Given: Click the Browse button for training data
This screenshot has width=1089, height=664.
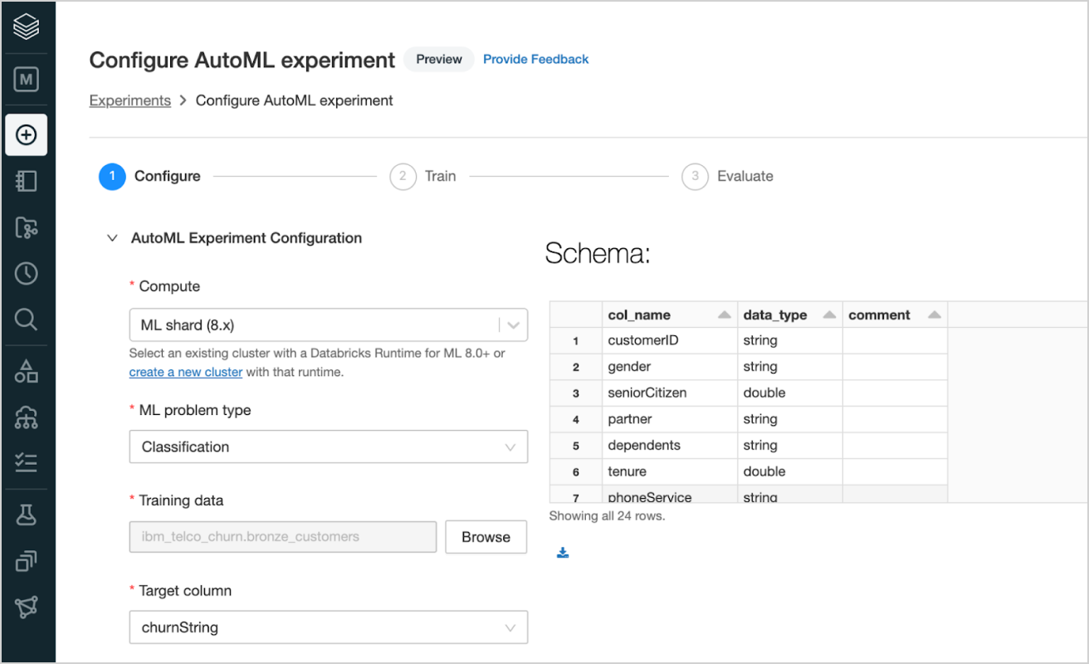Looking at the screenshot, I should [486, 537].
